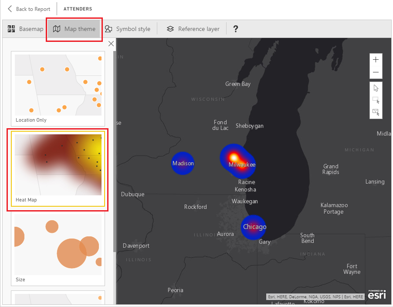The image size is (393, 307).
Task: Click the theme list scrollbar
Action: (115, 151)
